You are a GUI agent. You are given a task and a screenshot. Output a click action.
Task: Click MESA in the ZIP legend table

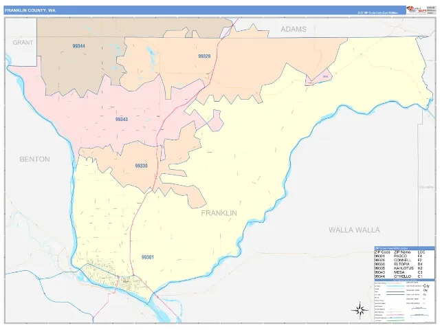click(399, 272)
